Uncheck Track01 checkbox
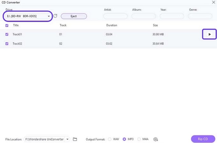Viewport: 217px width, 143px height. tap(7, 34)
